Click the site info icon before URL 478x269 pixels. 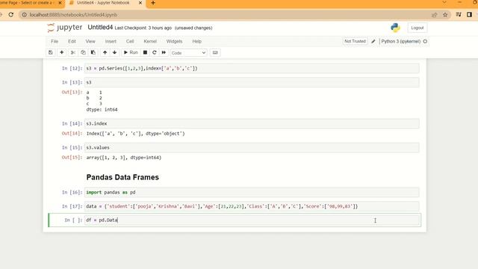[25, 15]
